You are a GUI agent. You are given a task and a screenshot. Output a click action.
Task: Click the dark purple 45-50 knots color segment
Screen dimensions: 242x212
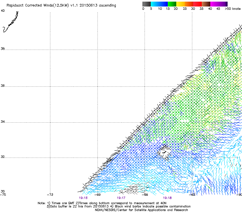223,4
